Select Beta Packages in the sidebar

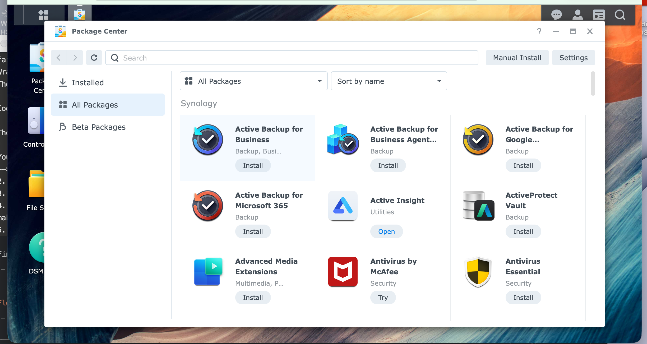[x=108, y=127]
